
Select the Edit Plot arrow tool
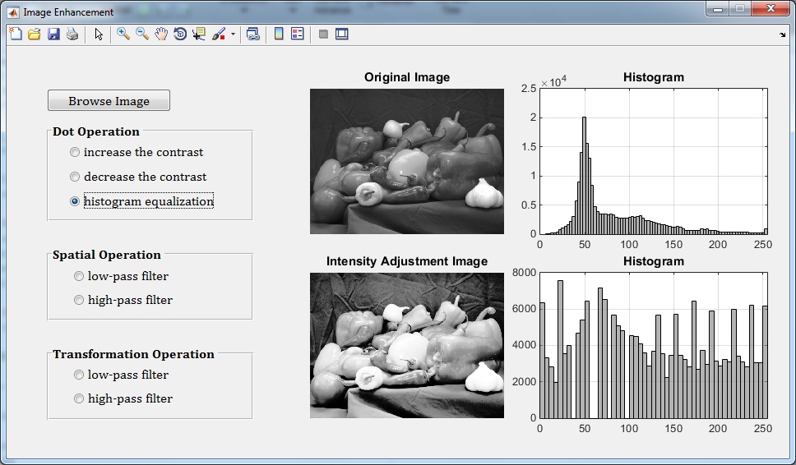point(99,34)
